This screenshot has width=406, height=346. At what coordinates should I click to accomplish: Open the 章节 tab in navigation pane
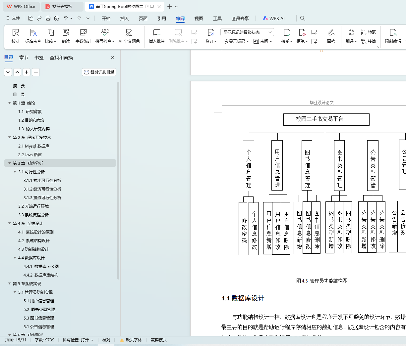click(24, 58)
